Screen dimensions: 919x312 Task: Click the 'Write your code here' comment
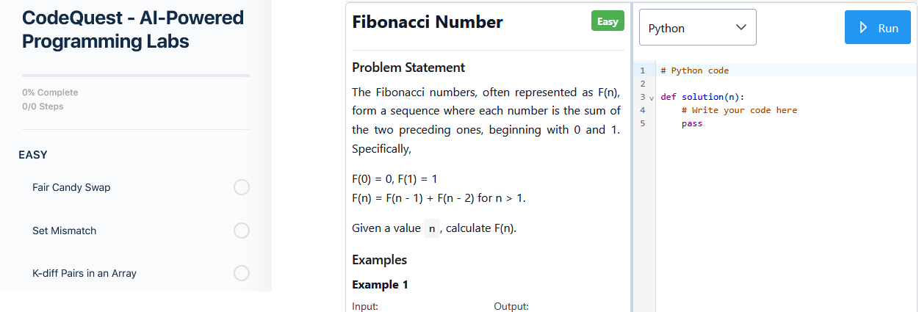click(x=739, y=110)
